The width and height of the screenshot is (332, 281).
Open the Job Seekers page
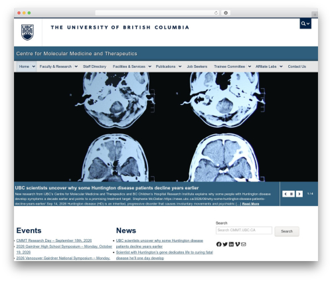point(197,66)
